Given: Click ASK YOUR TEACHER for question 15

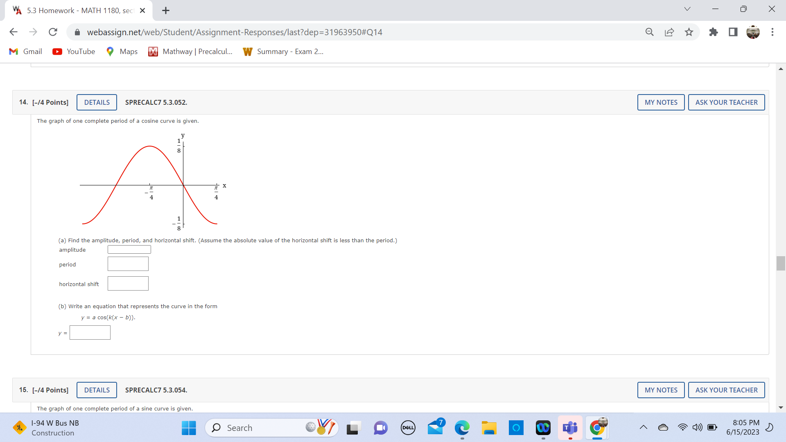Looking at the screenshot, I should click(x=726, y=390).
